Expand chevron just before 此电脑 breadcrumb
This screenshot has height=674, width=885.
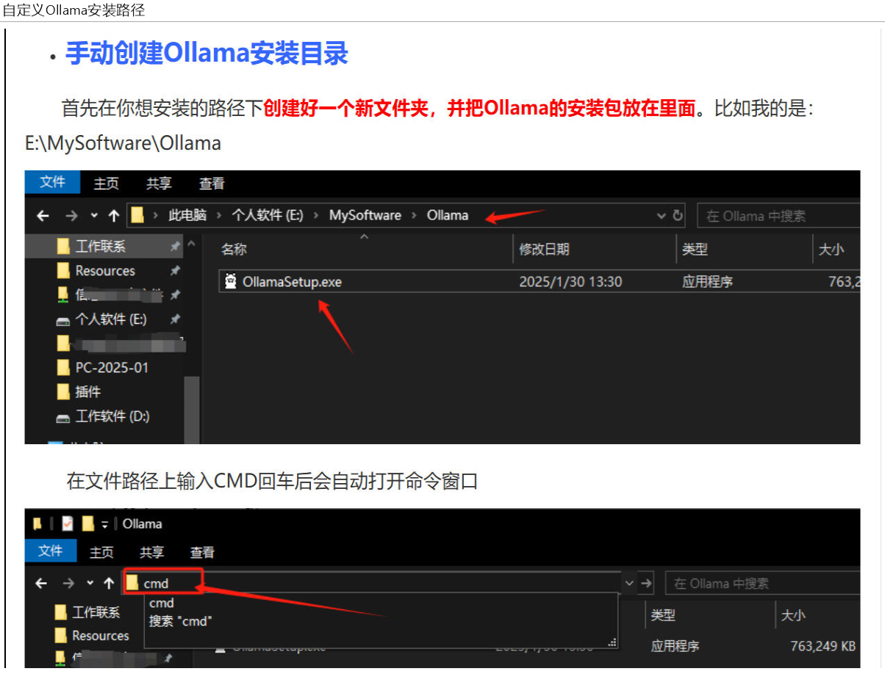(156, 216)
